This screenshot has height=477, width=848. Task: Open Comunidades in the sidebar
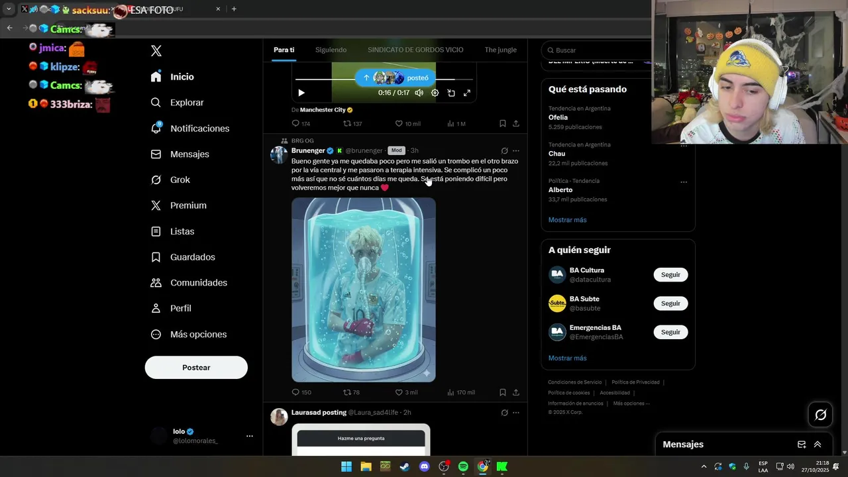[189, 283]
